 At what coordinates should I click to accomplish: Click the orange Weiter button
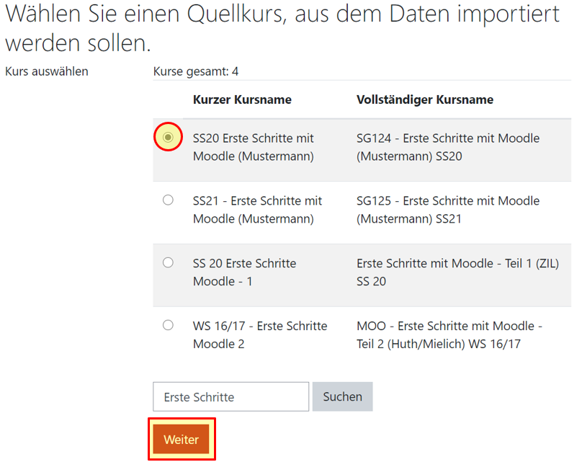coord(181,439)
